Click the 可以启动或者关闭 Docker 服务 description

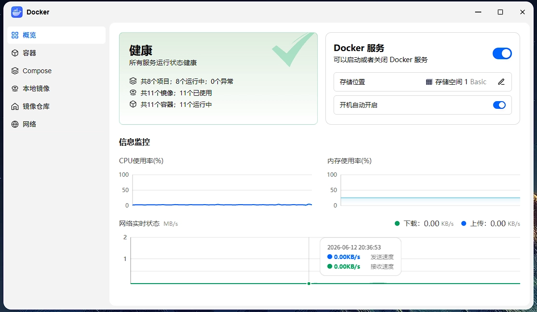click(x=380, y=60)
